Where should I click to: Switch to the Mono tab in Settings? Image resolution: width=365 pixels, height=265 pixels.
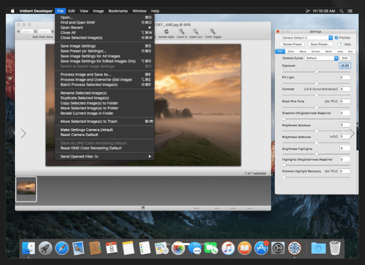(x=303, y=51)
